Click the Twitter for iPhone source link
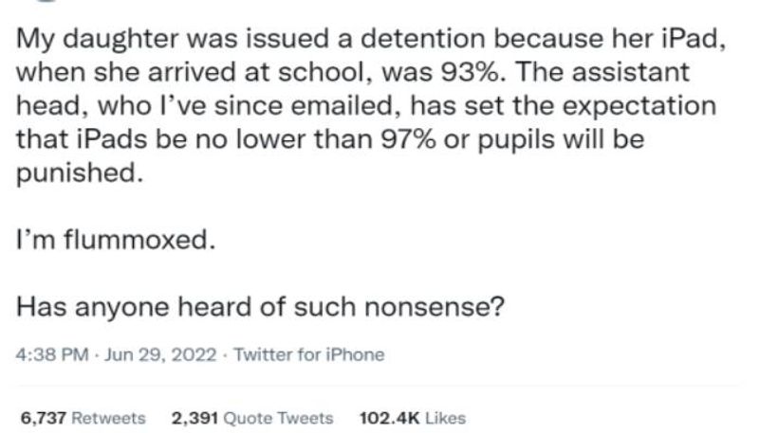This screenshot has width=759, height=433. coord(308,355)
